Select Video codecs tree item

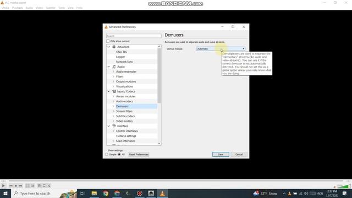click(124, 121)
